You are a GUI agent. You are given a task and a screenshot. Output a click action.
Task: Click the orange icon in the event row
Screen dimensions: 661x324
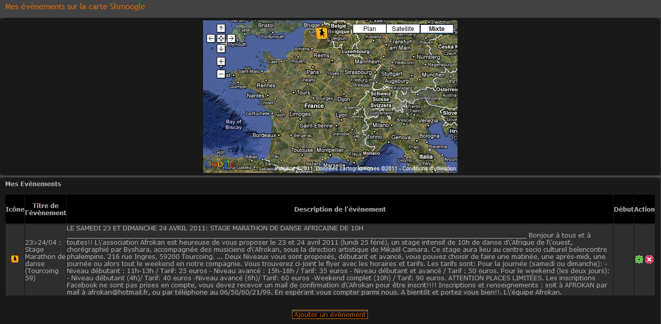(x=15, y=259)
